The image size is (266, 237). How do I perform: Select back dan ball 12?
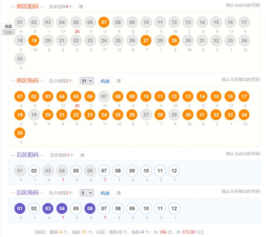click(174, 171)
